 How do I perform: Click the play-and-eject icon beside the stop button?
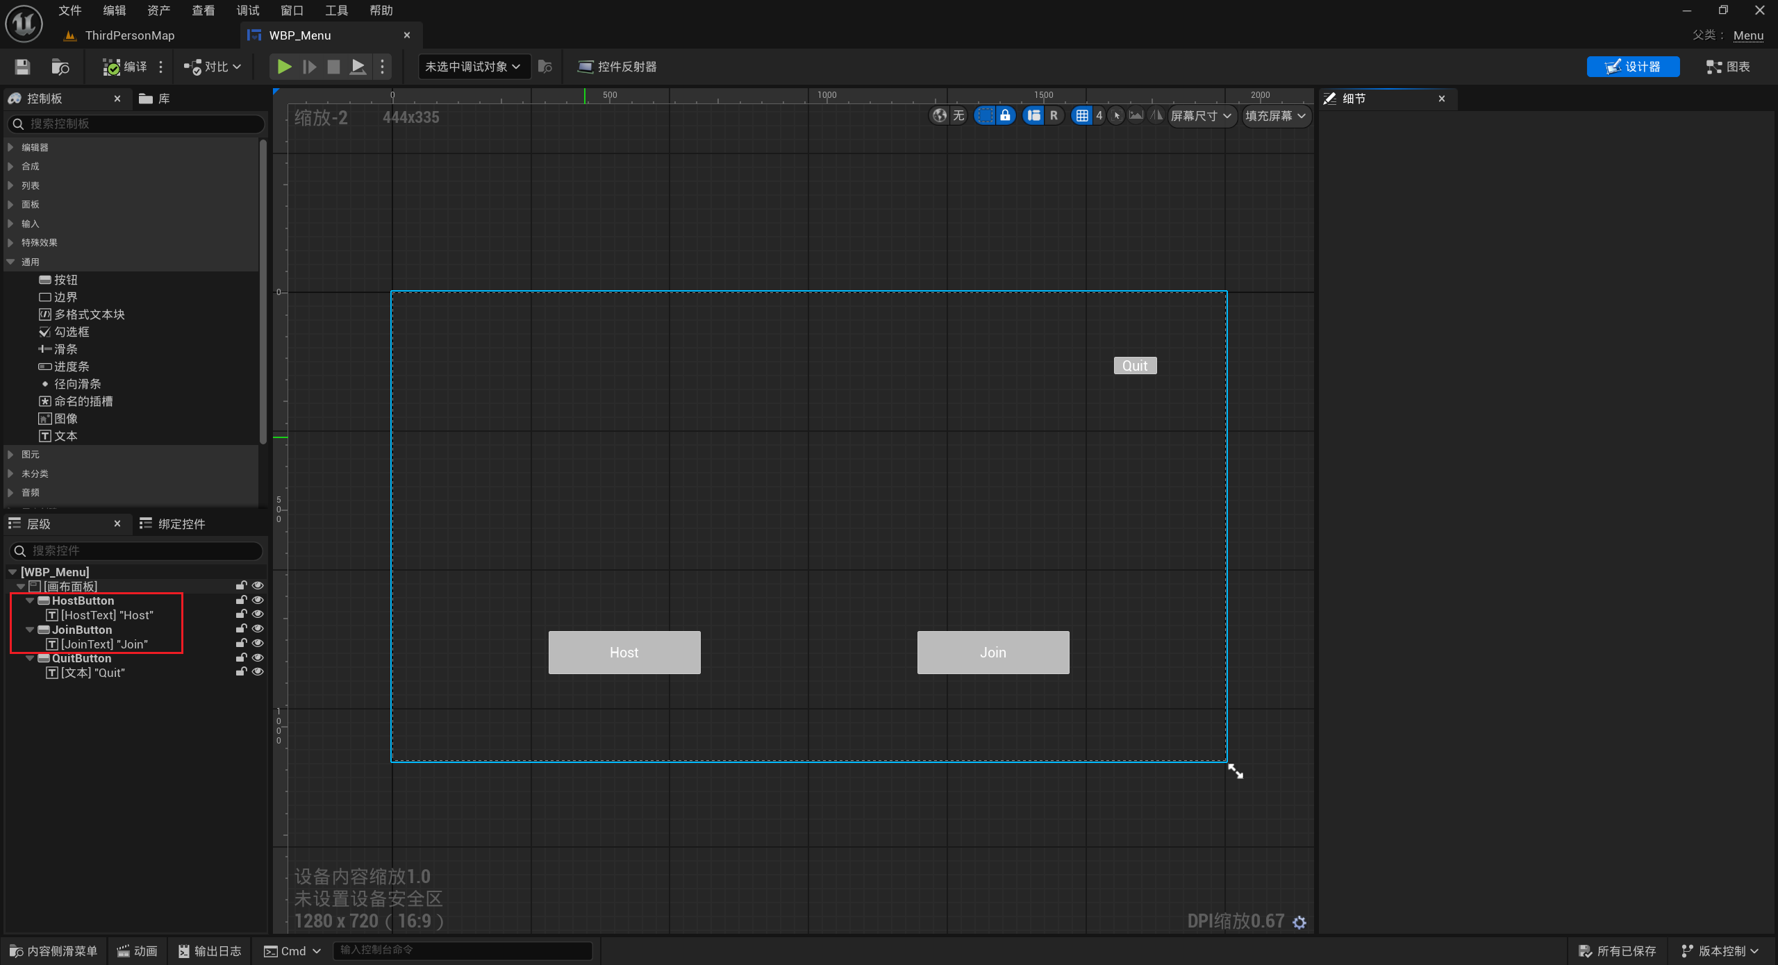358,67
